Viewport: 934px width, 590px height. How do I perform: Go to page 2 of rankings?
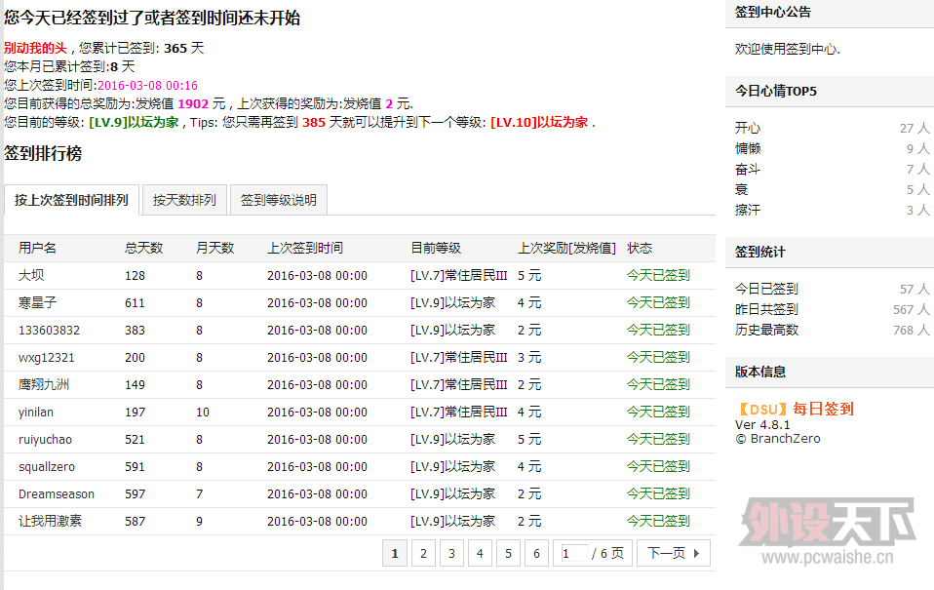tap(422, 554)
